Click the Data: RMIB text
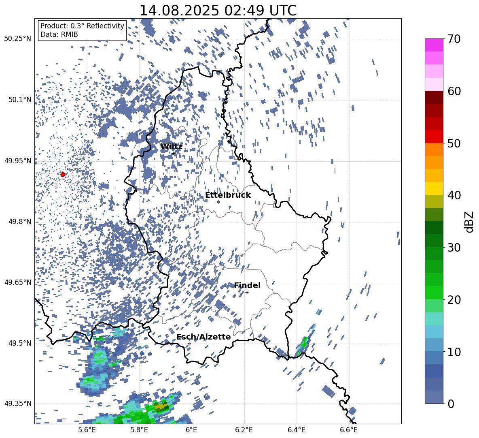The height and width of the screenshot is (438, 479). pyautogui.click(x=59, y=34)
